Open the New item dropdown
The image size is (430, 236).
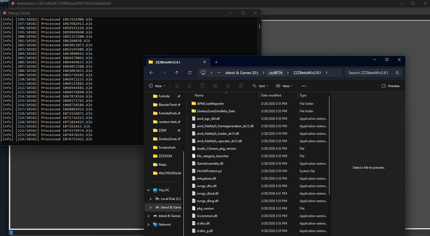point(157,86)
